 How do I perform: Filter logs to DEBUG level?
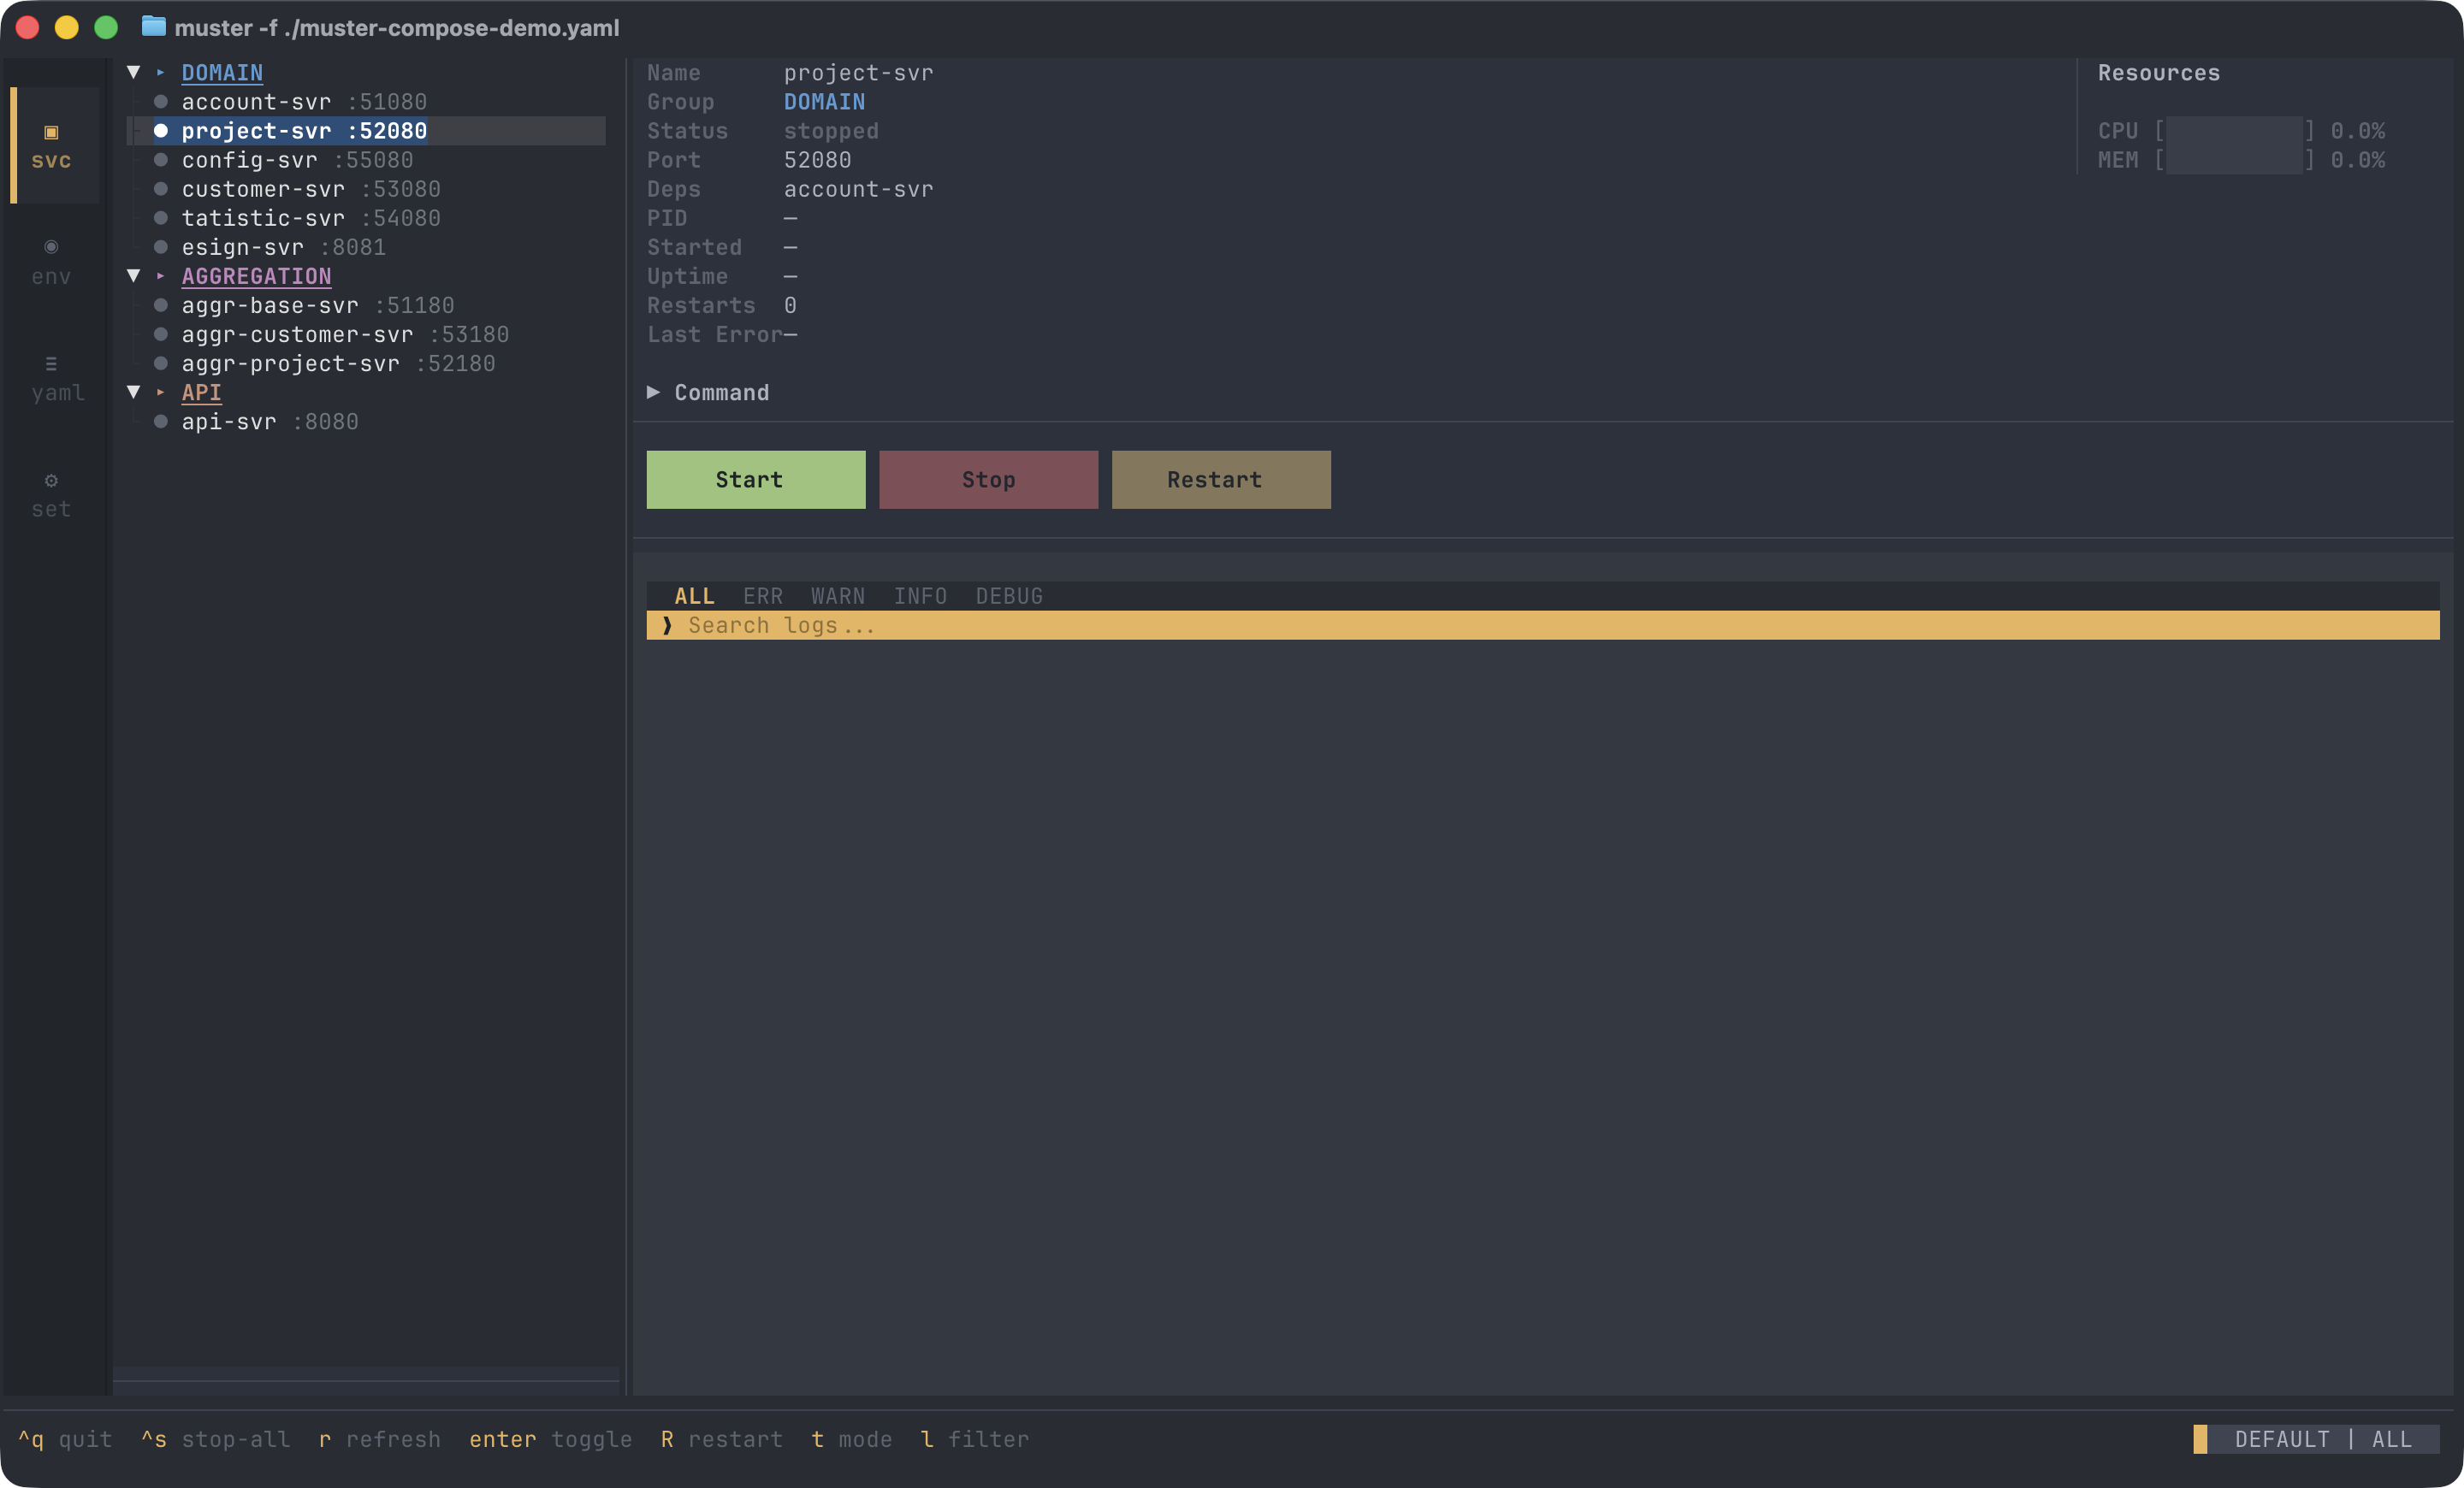point(1009,597)
